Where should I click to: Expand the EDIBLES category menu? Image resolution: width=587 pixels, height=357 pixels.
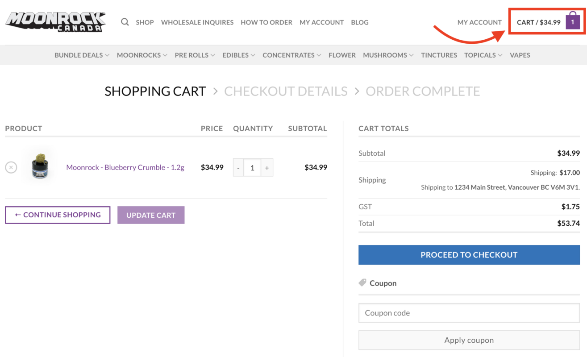click(x=236, y=55)
